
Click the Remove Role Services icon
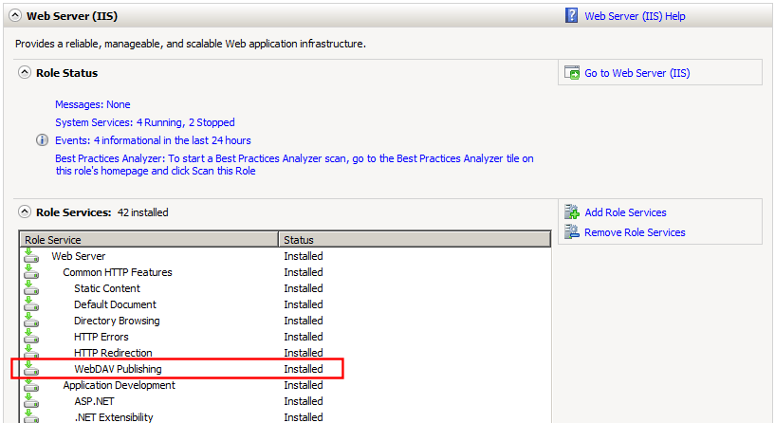572,232
